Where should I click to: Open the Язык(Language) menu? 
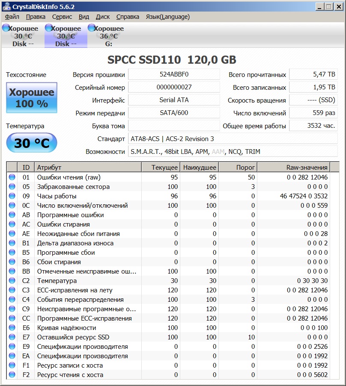(168, 17)
